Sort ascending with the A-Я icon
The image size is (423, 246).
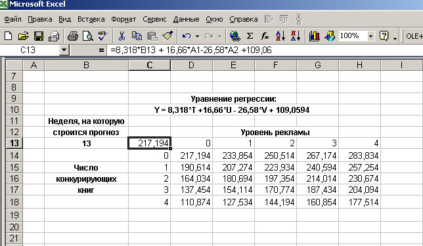(280, 36)
